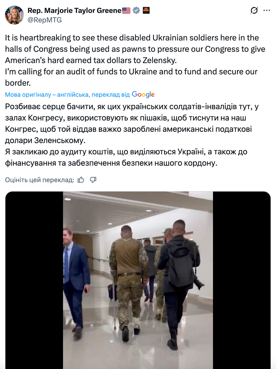
Task: Open Marjorie Taylor Greene's profile avatar
Action: point(14,15)
